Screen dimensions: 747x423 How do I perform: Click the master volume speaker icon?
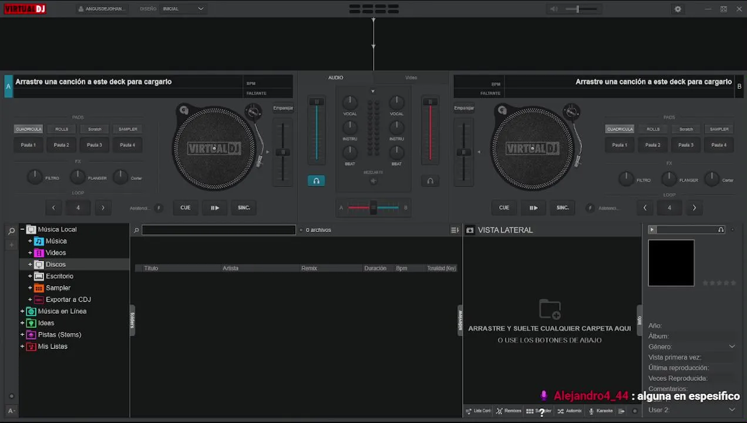point(554,9)
